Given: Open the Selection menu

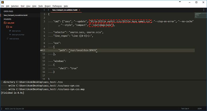Looking at the screenshot, I should 15,6.
